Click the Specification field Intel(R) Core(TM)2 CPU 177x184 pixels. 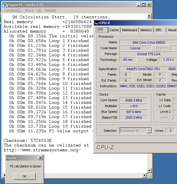148,69
